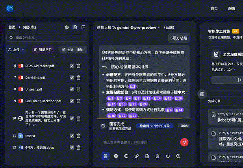This screenshot has width=243, height=168.
Task: Uncheck the Unseen.pdf checkbox
Action: point(72,89)
